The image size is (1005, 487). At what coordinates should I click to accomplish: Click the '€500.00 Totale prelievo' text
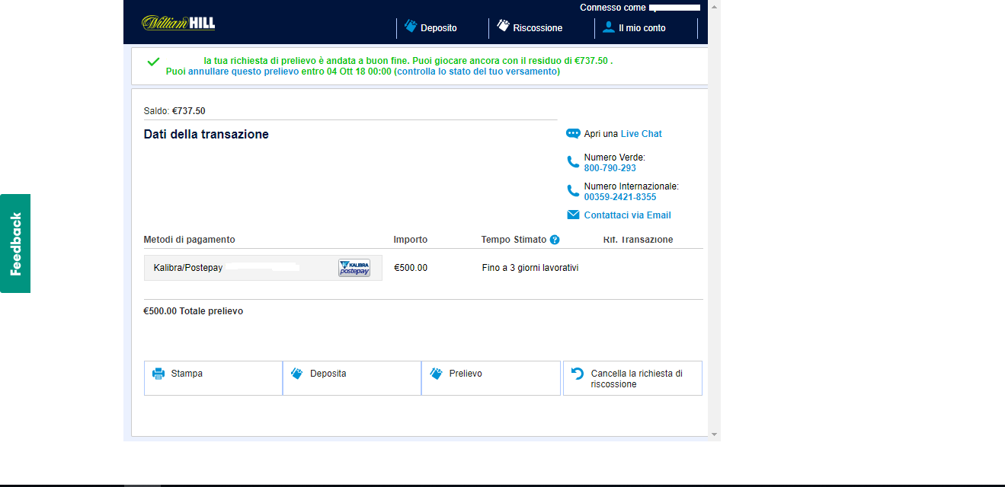(x=194, y=311)
